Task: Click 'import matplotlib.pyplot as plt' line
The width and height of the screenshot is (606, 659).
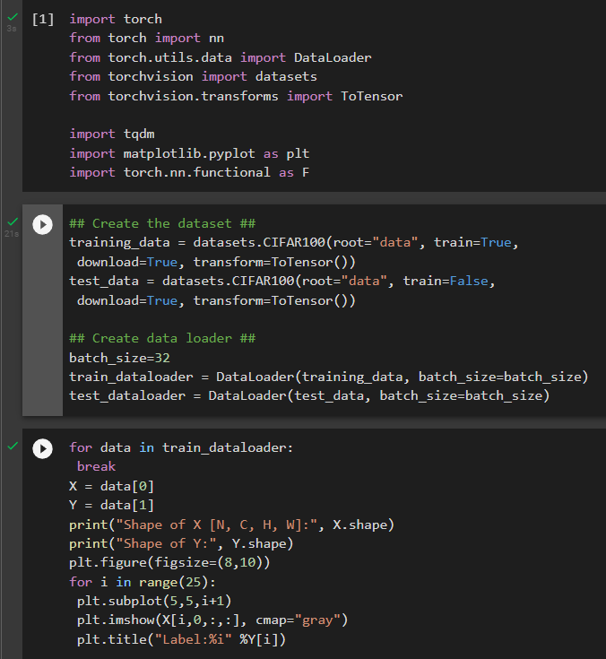Action: pyautogui.click(x=189, y=154)
